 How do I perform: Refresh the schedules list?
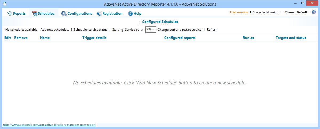click(212, 30)
